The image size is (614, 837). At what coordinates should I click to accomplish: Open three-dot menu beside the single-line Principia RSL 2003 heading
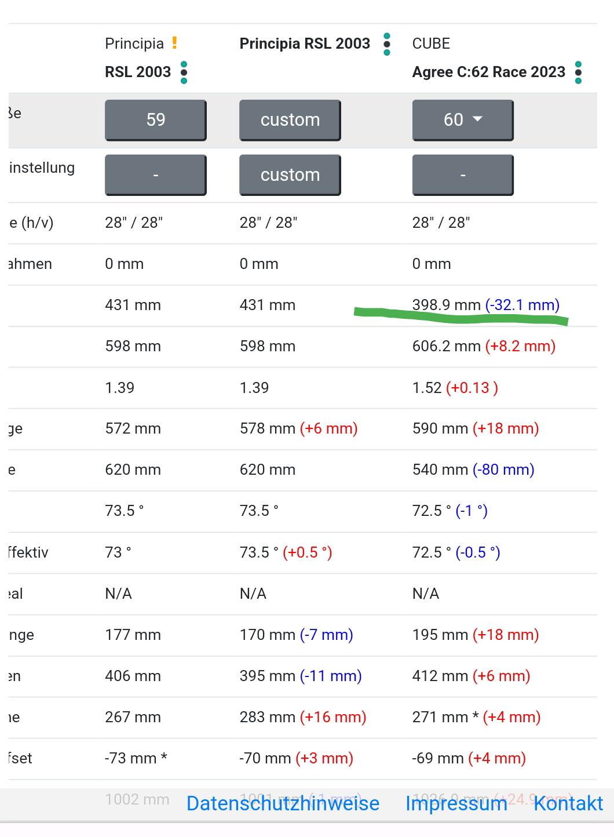(x=387, y=44)
